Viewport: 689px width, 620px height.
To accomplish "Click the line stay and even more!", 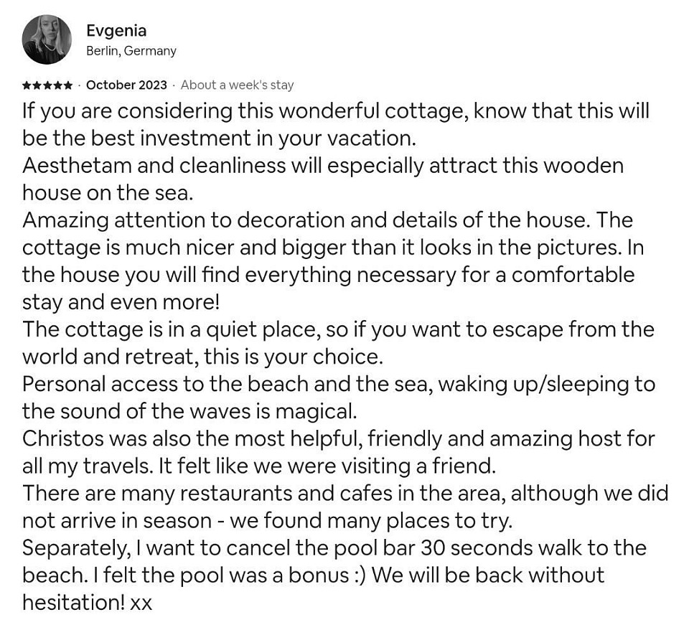I will pos(121,303).
